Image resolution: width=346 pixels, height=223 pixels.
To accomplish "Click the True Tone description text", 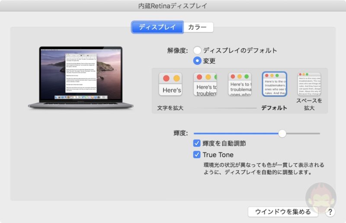I will click(264, 168).
